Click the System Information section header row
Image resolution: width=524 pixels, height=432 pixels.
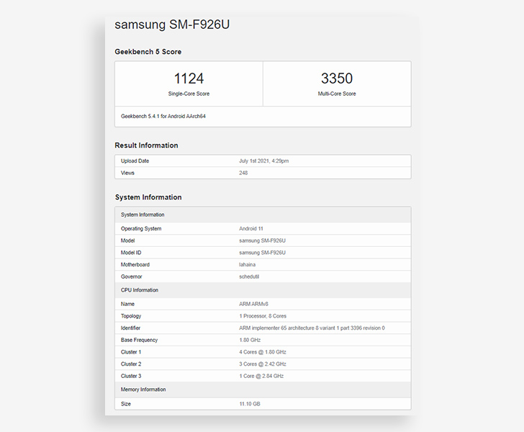263,215
